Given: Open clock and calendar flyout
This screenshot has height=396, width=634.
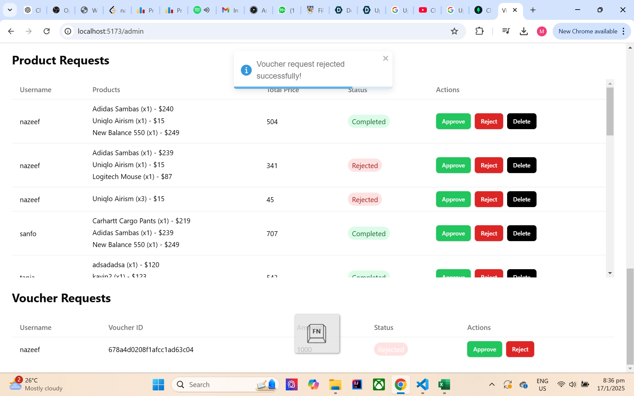Looking at the screenshot, I should (x=611, y=384).
